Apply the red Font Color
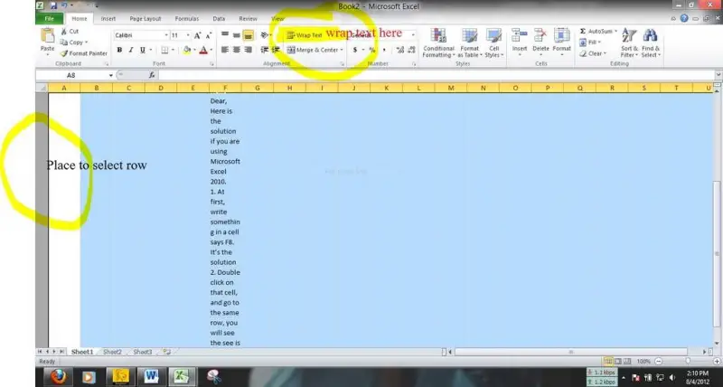The image size is (723, 387). [x=203, y=50]
